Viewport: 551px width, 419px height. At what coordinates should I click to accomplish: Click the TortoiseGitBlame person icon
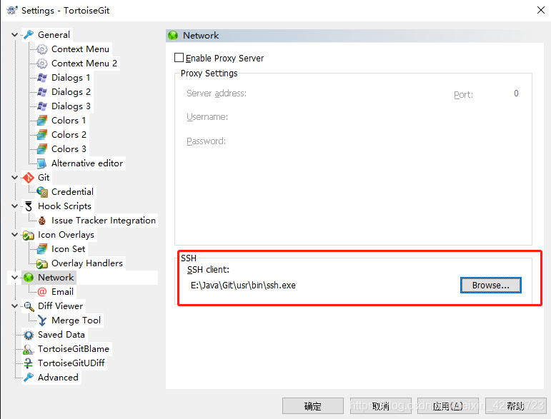29,349
